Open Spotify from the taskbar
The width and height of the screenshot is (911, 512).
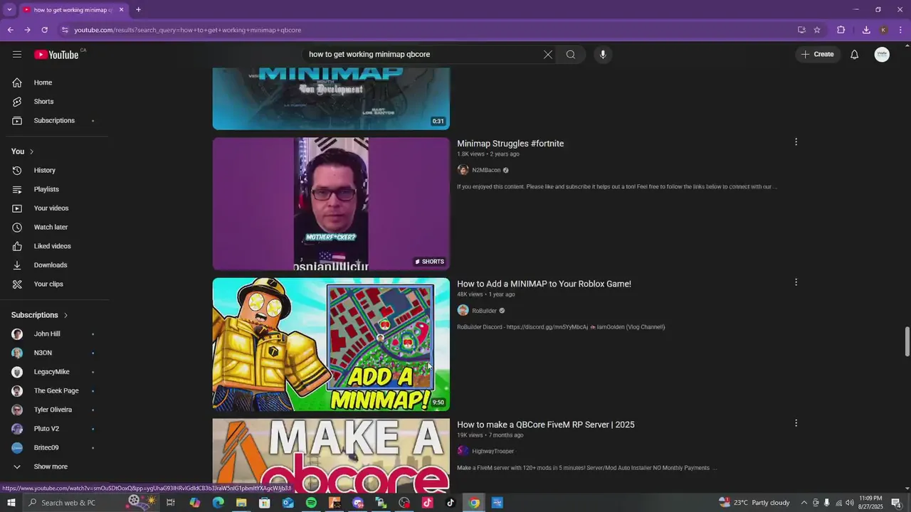pyautogui.click(x=311, y=503)
